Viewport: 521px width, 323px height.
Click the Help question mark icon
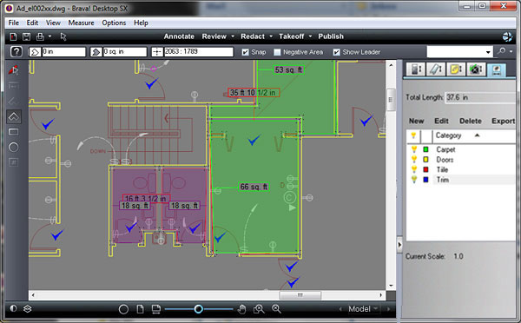[x=16, y=52]
